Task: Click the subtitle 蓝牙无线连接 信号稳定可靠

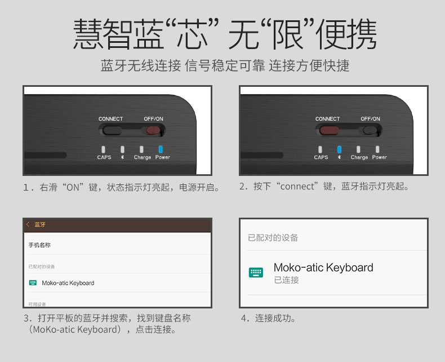Action: (x=183, y=65)
